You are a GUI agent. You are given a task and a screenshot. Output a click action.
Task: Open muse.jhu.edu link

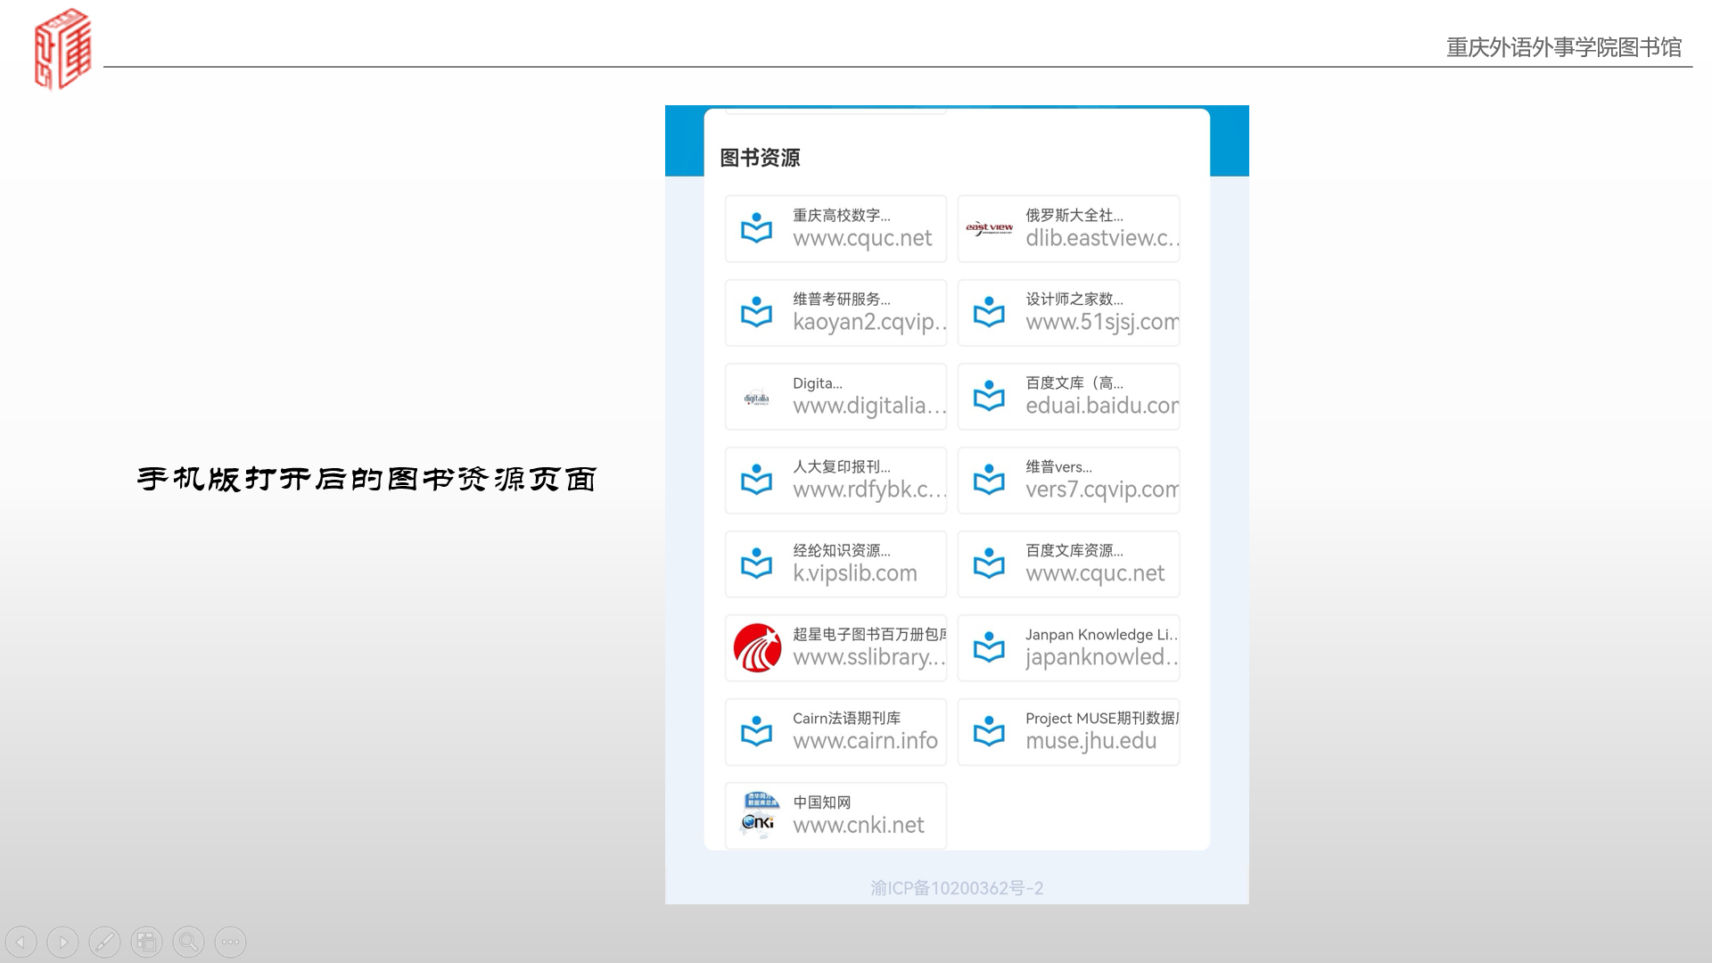tap(1091, 742)
